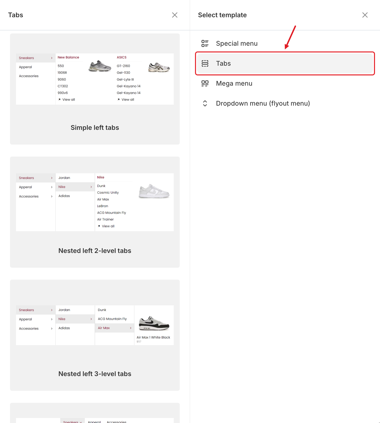Click GT-2160 in ASICS list
This screenshot has height=423, width=380.
(123, 66)
